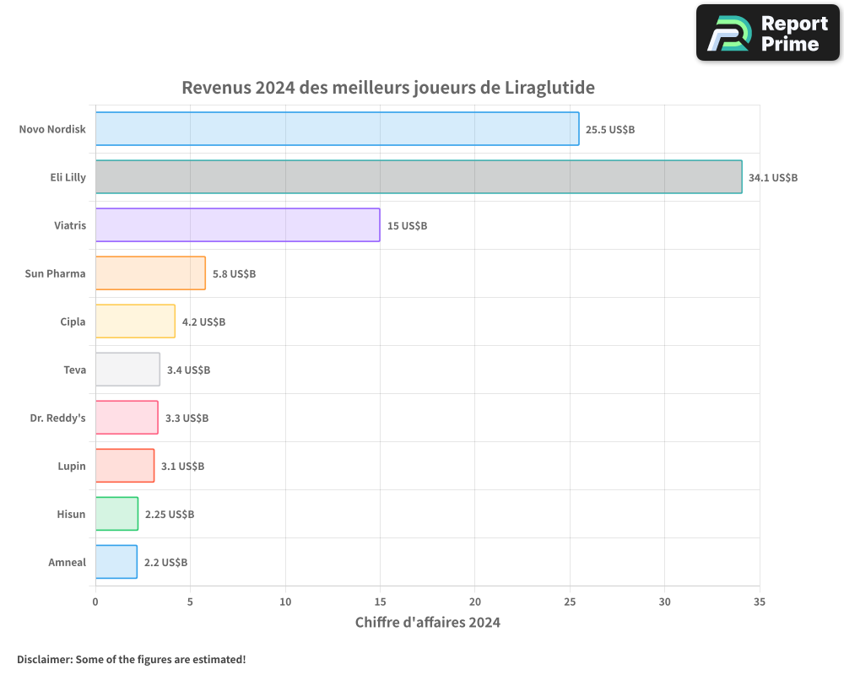Click the 35 axis tick label

pos(759,602)
